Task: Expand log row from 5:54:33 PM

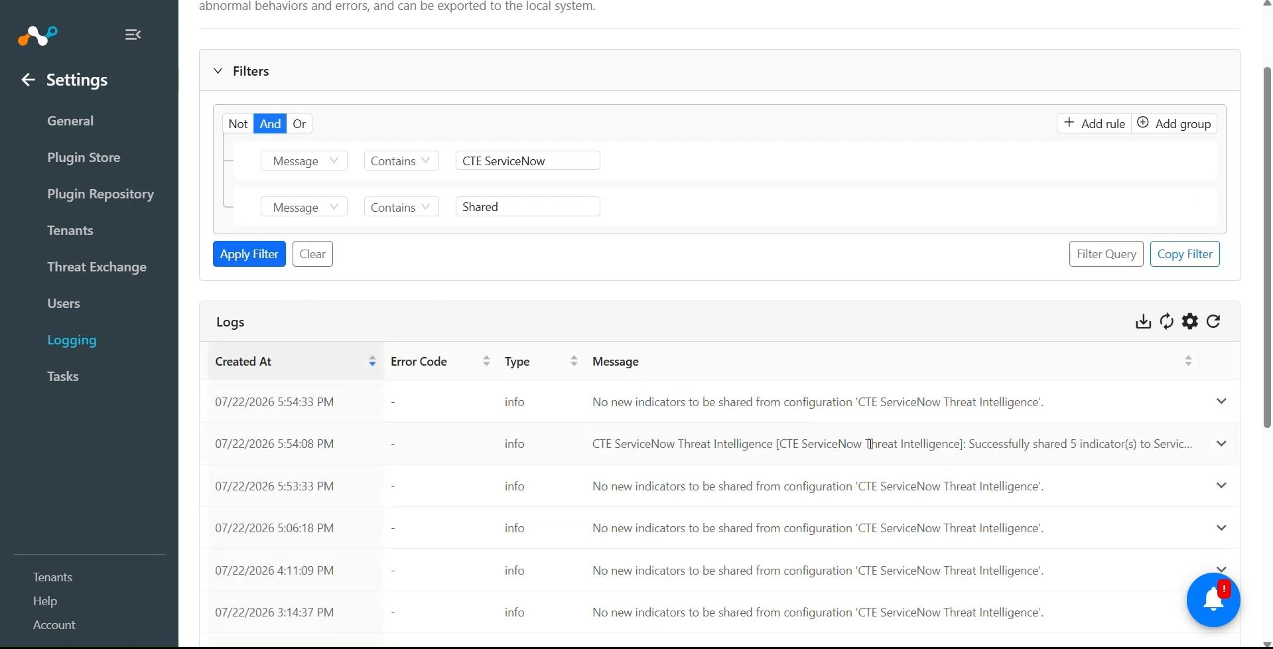Action: [1221, 401]
